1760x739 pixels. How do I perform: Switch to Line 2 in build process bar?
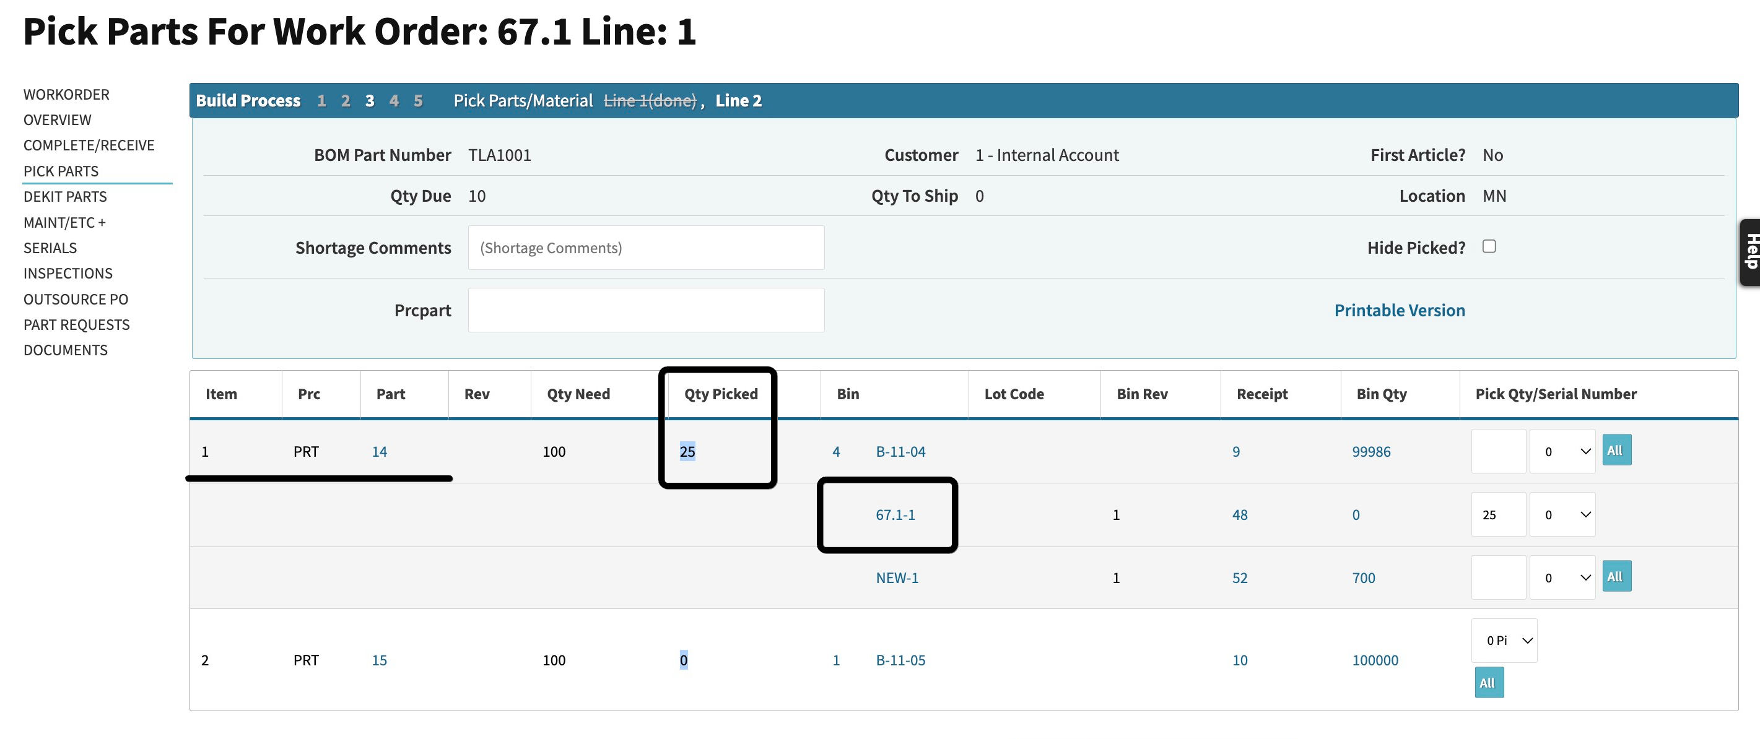(738, 101)
